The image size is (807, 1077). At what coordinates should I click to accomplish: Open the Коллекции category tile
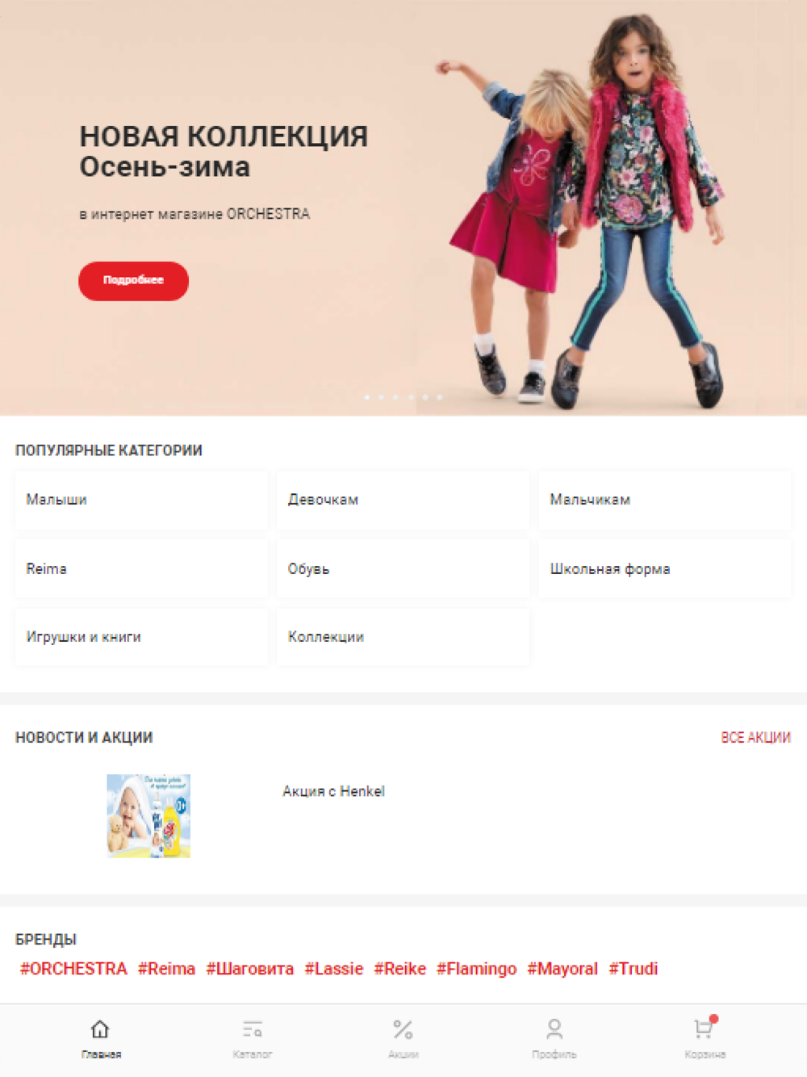pyautogui.click(x=403, y=637)
